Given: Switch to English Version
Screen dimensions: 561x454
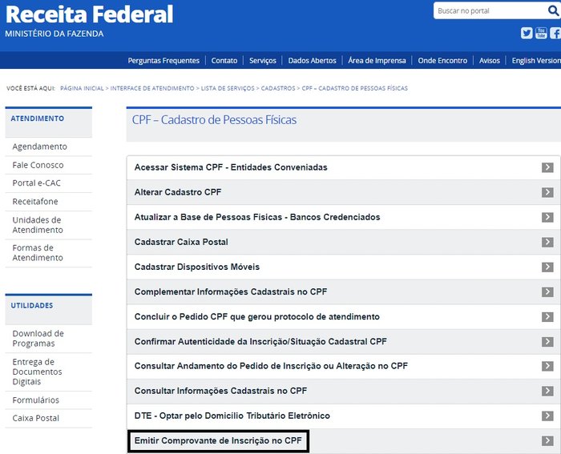Looking at the screenshot, I should point(536,60).
